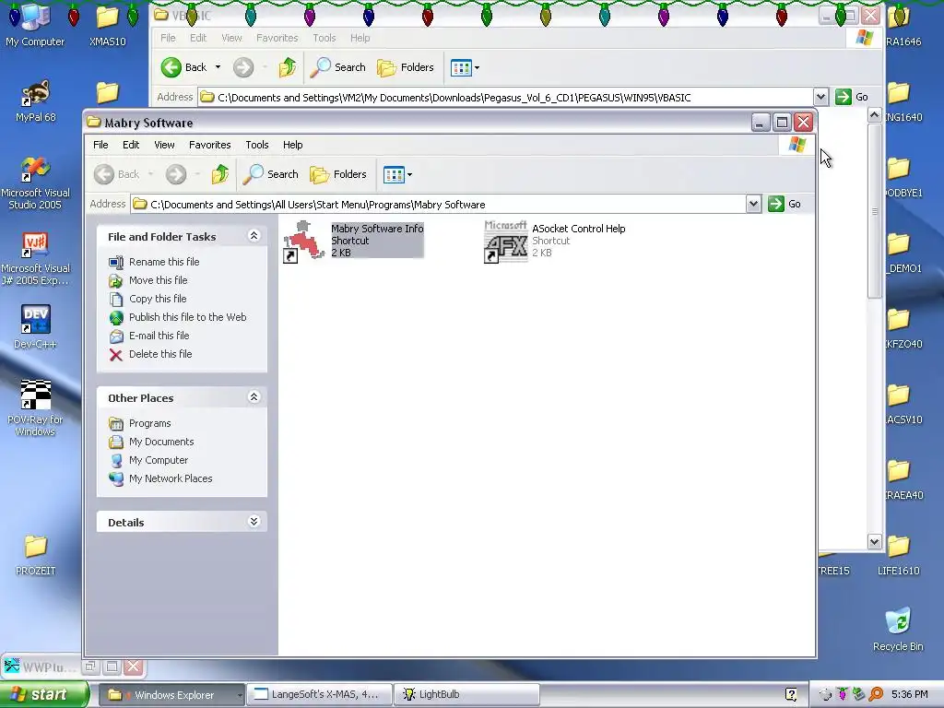Click the 5:36 PM system clock
The height and width of the screenshot is (708, 944).
click(x=910, y=695)
